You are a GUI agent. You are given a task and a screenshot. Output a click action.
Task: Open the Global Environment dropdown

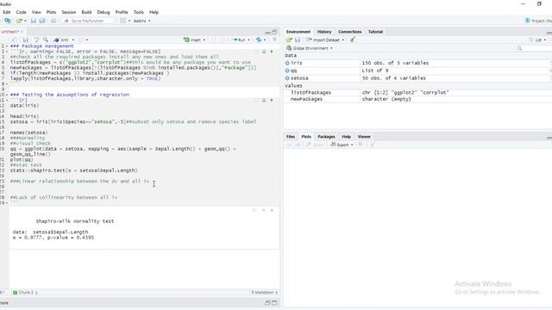click(310, 48)
